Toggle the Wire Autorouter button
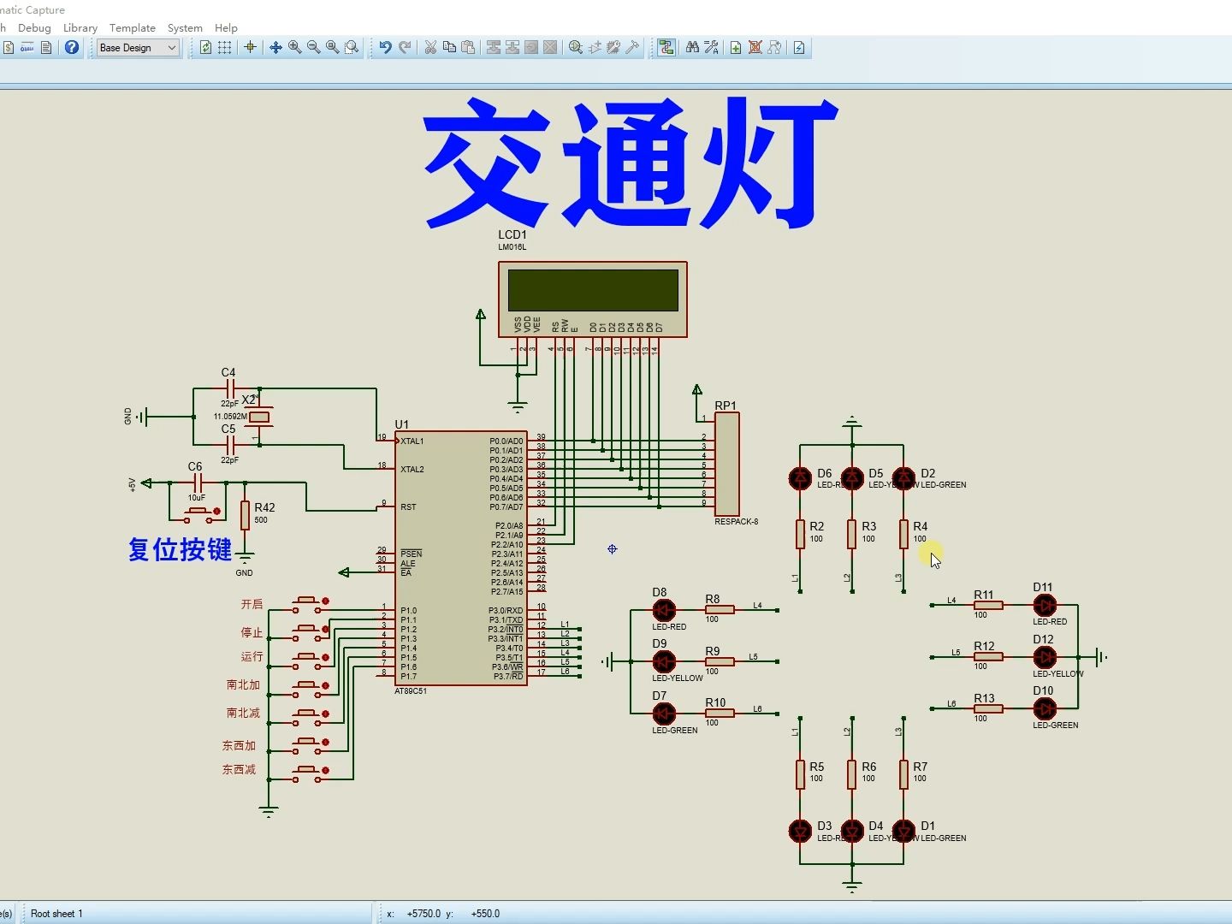Viewport: 1232px width, 924px height. tap(666, 47)
